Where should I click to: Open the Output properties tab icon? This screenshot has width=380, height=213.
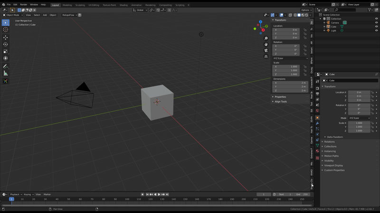coord(317,94)
